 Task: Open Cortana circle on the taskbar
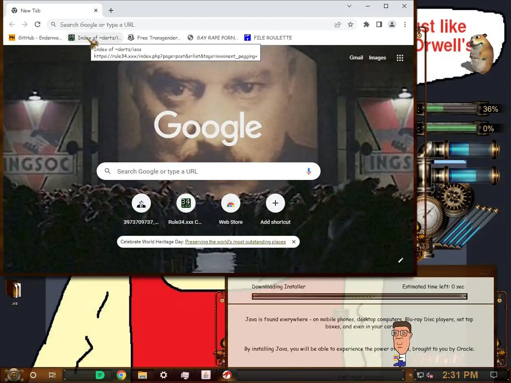tap(33, 375)
